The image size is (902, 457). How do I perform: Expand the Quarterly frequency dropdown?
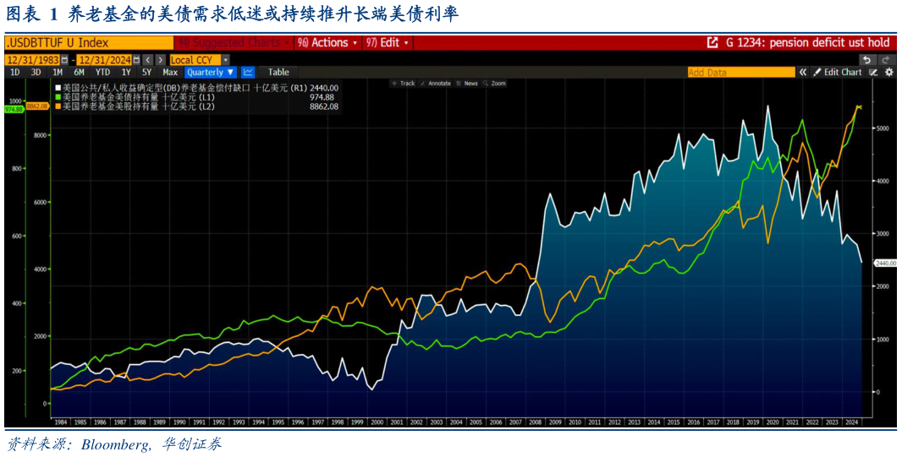click(211, 73)
